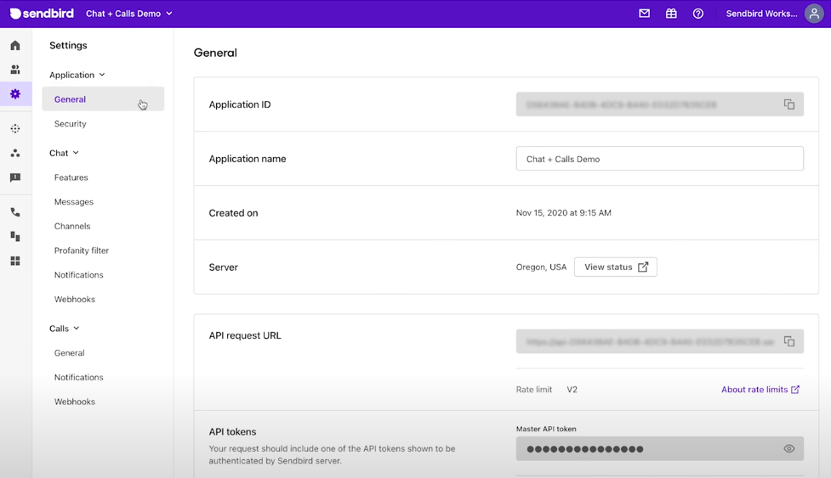
Task: Open Chat Features settings
Action: tap(71, 177)
